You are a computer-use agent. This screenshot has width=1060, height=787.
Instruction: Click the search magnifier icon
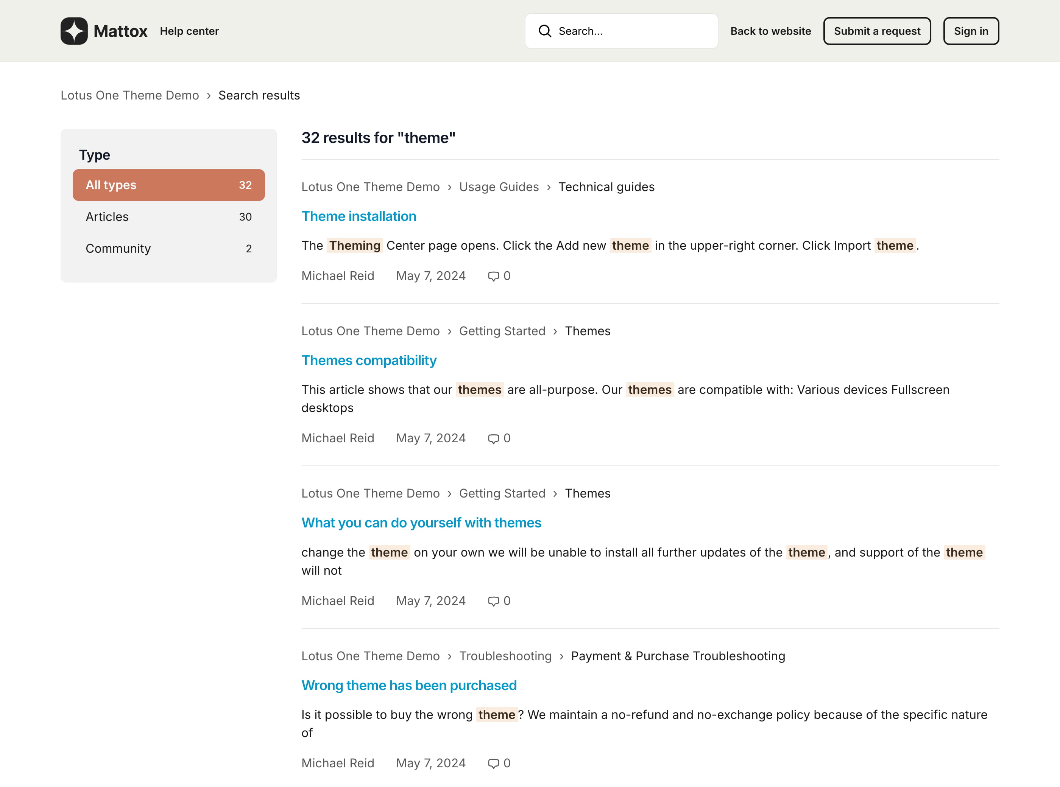click(545, 31)
